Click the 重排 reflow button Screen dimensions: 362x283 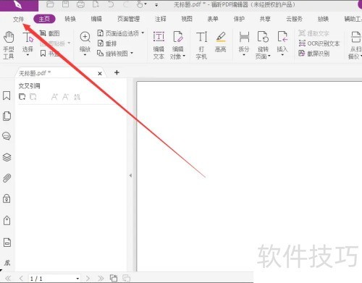coord(107,43)
